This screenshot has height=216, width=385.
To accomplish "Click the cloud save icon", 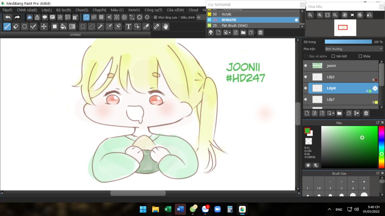I will pyautogui.click(x=29, y=17).
